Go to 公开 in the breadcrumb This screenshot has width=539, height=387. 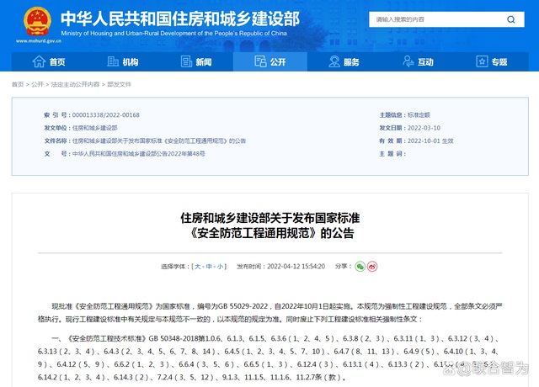[37, 84]
